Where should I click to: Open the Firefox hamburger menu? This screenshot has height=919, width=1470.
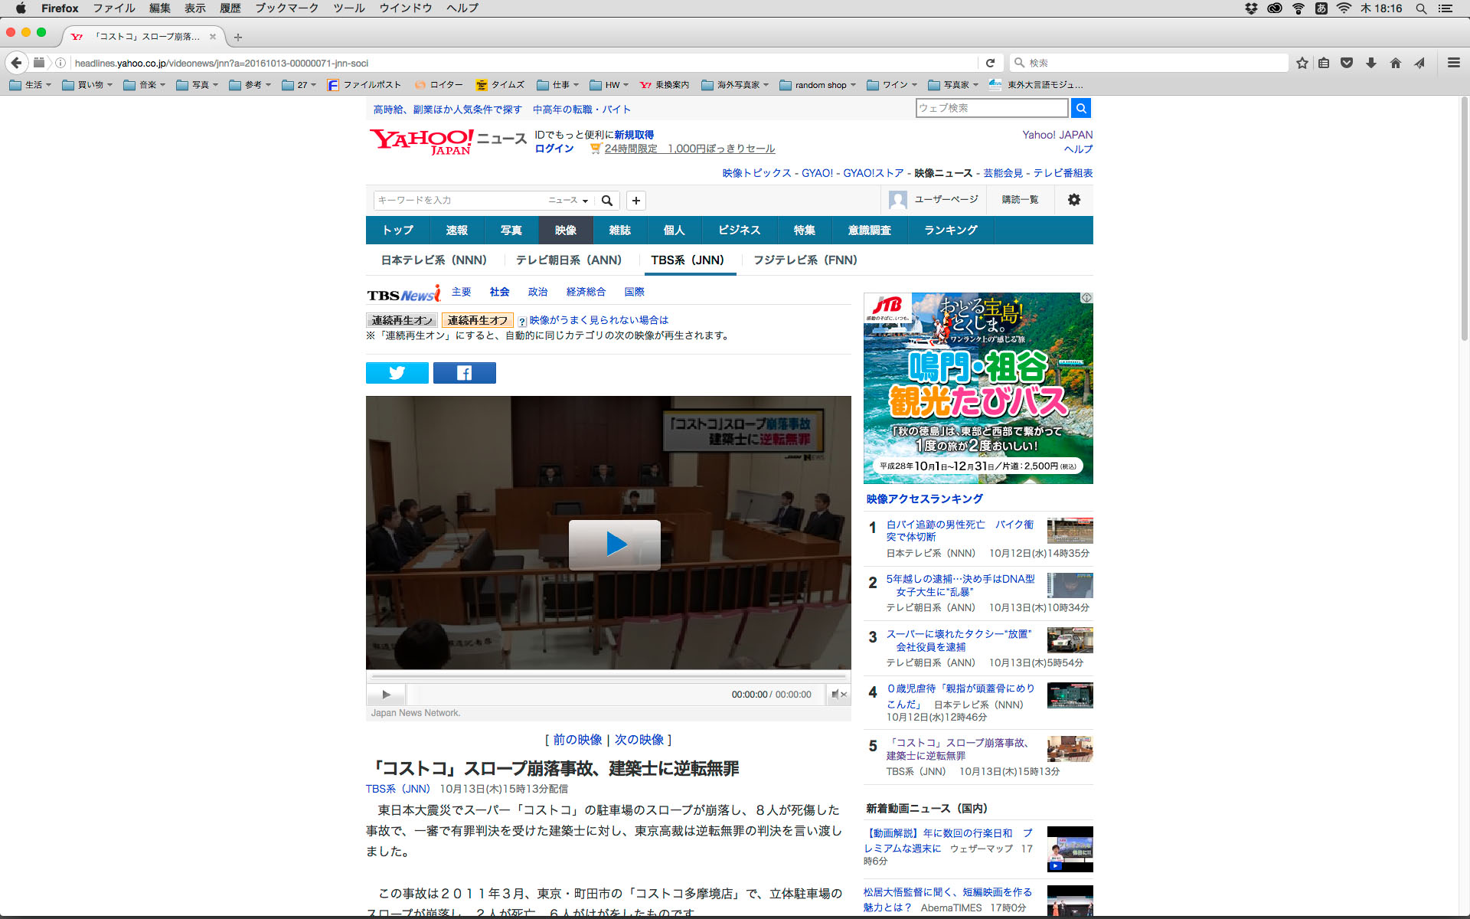[x=1453, y=63]
